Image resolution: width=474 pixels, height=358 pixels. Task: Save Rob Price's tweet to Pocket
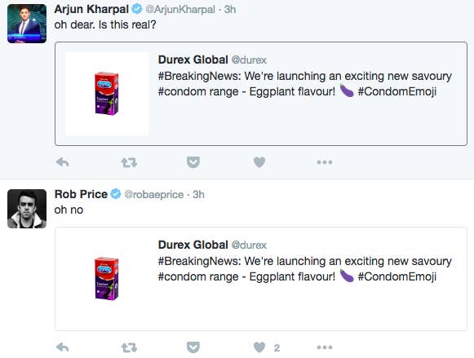(x=193, y=347)
